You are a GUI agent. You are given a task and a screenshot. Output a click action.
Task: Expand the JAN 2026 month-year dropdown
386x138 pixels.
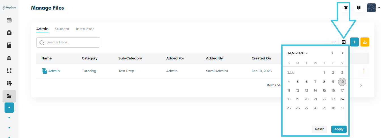[x=298, y=53]
